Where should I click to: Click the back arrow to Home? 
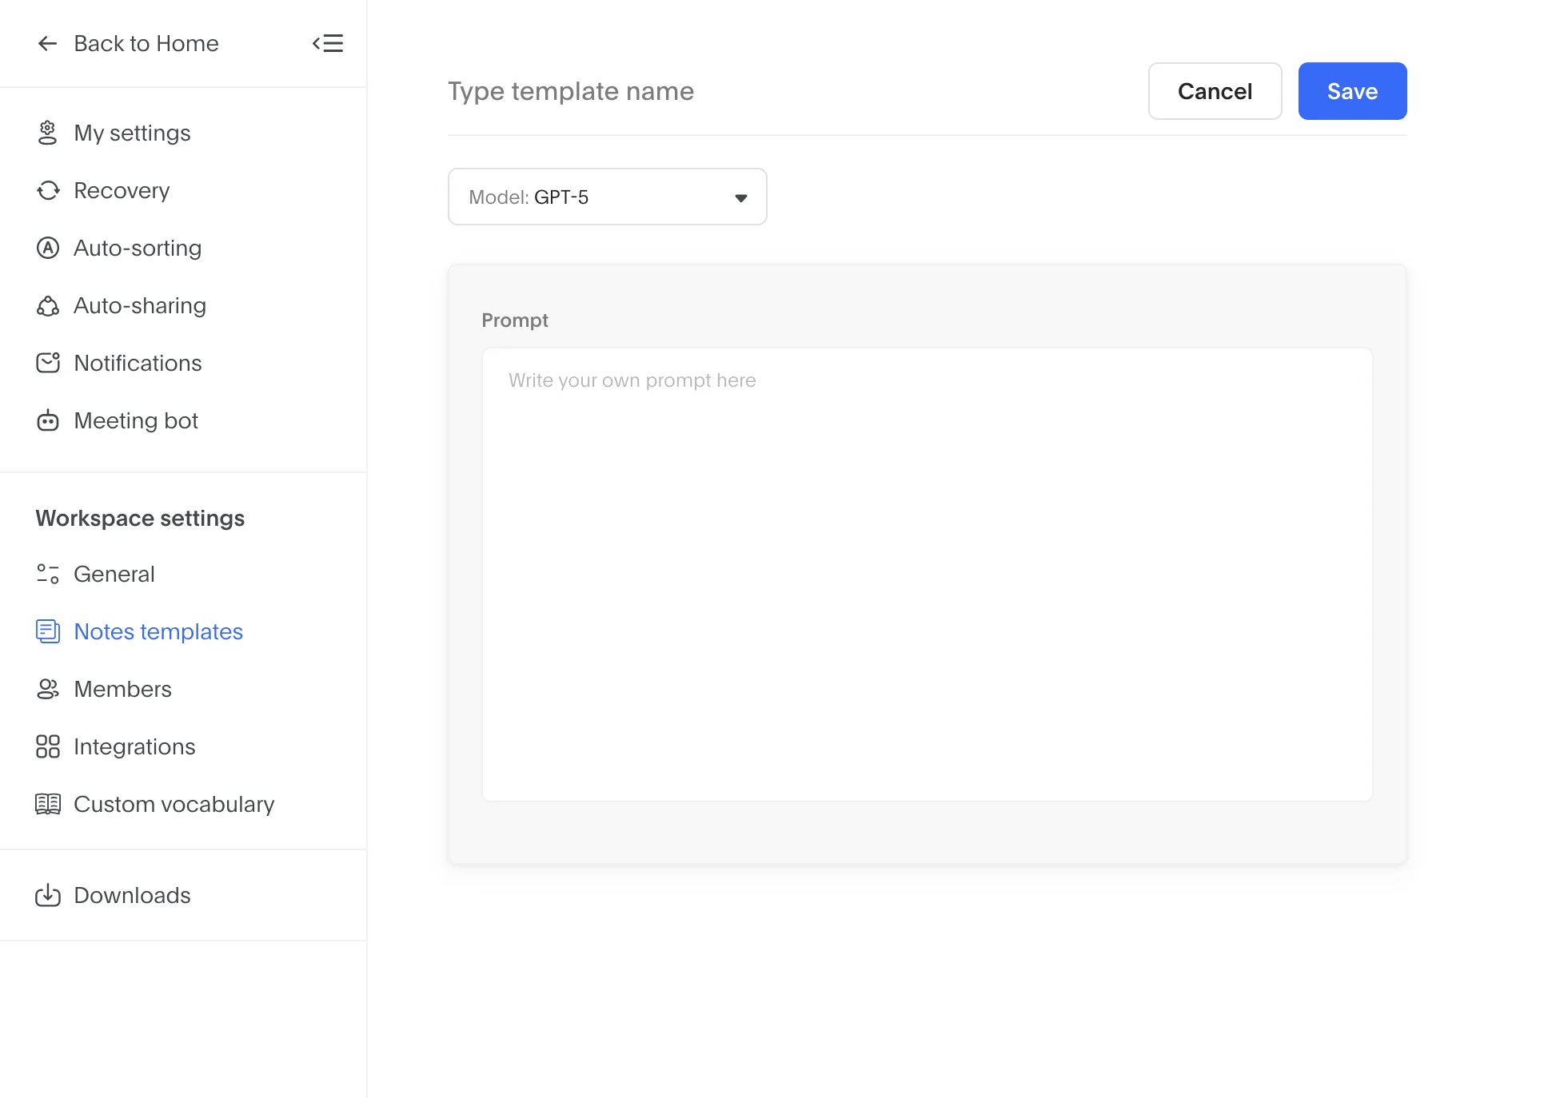click(47, 43)
